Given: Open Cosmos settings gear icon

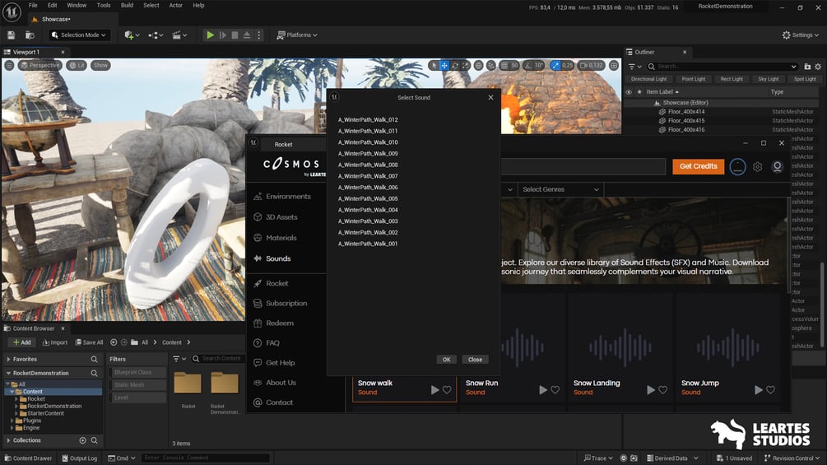Looking at the screenshot, I should [757, 166].
